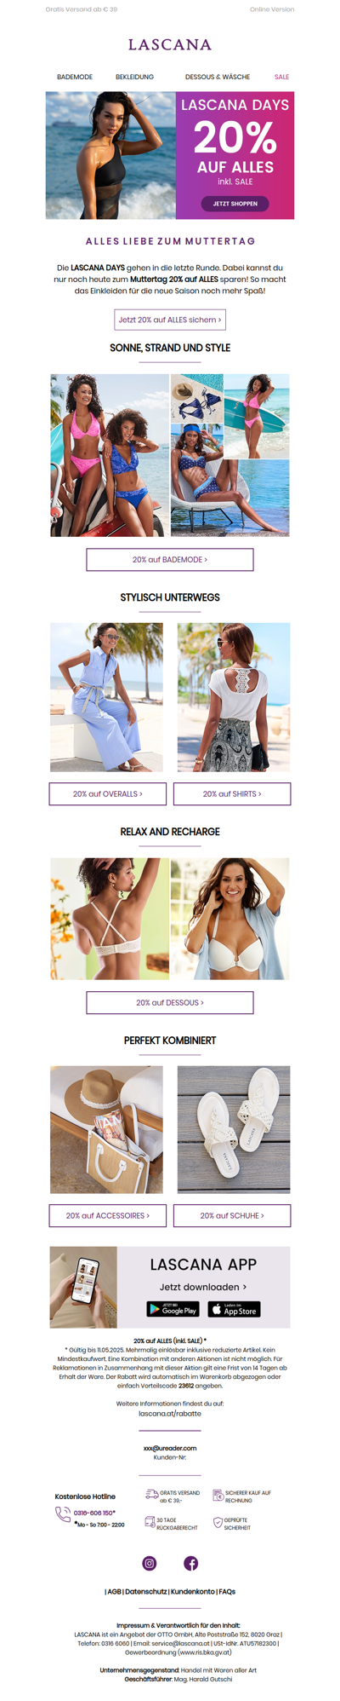The width and height of the screenshot is (340, 1701).
Task: Click Jetzt 20% auf ALLES sichern button
Action: click(x=170, y=320)
